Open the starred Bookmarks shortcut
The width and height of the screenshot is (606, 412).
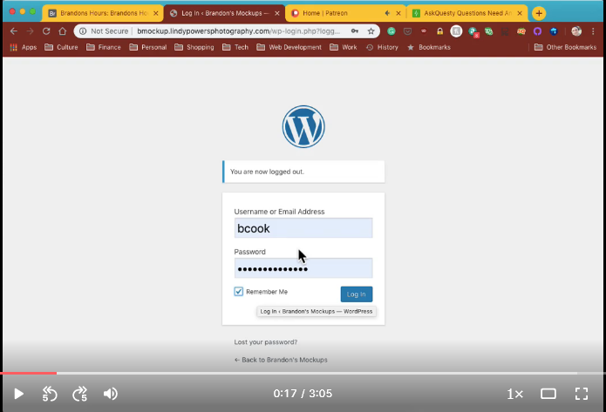(x=429, y=47)
